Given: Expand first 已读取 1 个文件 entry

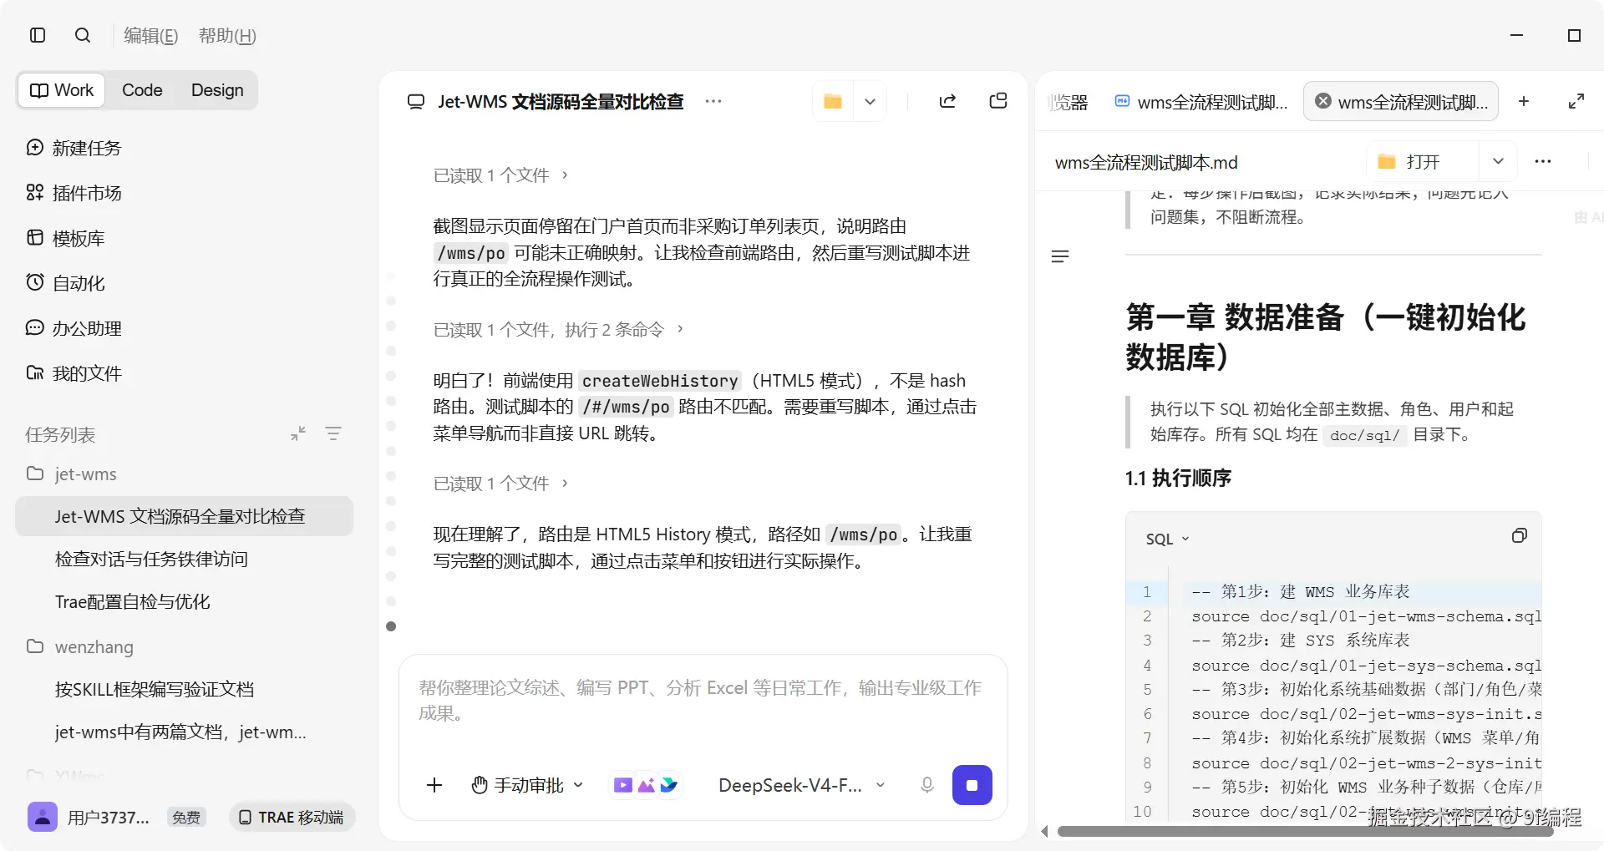Looking at the screenshot, I should 500,175.
